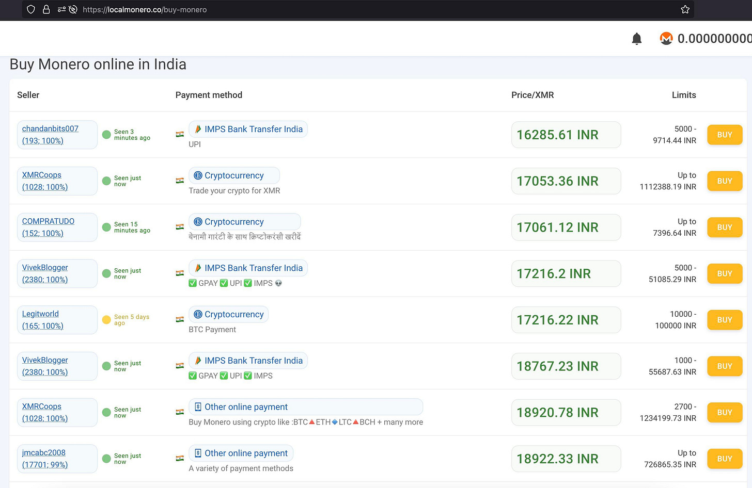This screenshot has height=488, width=752.
Task: Click the 17061.12 INR price box
Action: tap(566, 227)
